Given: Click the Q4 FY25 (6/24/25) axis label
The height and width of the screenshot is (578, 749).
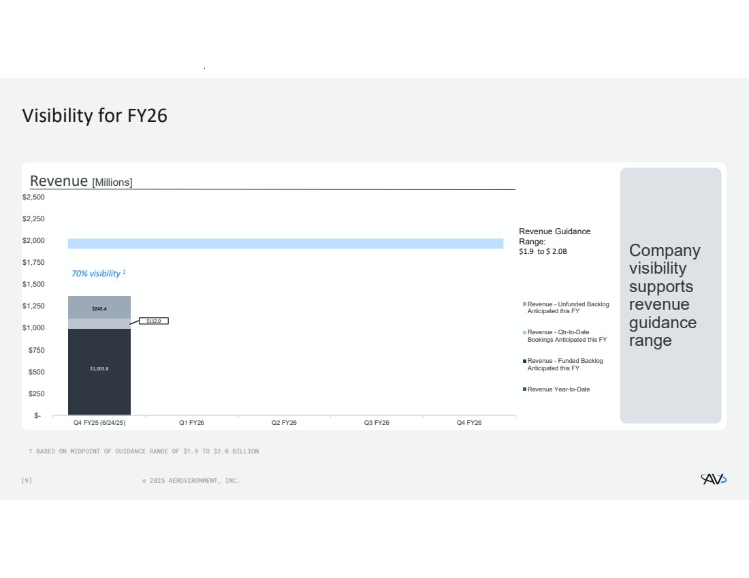Looking at the screenshot, I should point(99,423).
